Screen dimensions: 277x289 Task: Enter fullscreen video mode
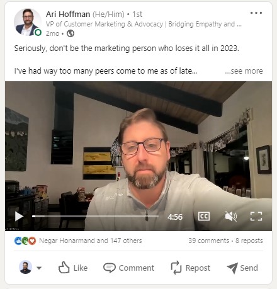pos(256,217)
